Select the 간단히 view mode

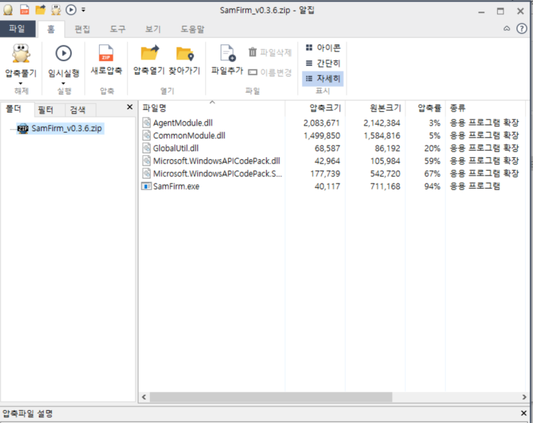tap(323, 63)
